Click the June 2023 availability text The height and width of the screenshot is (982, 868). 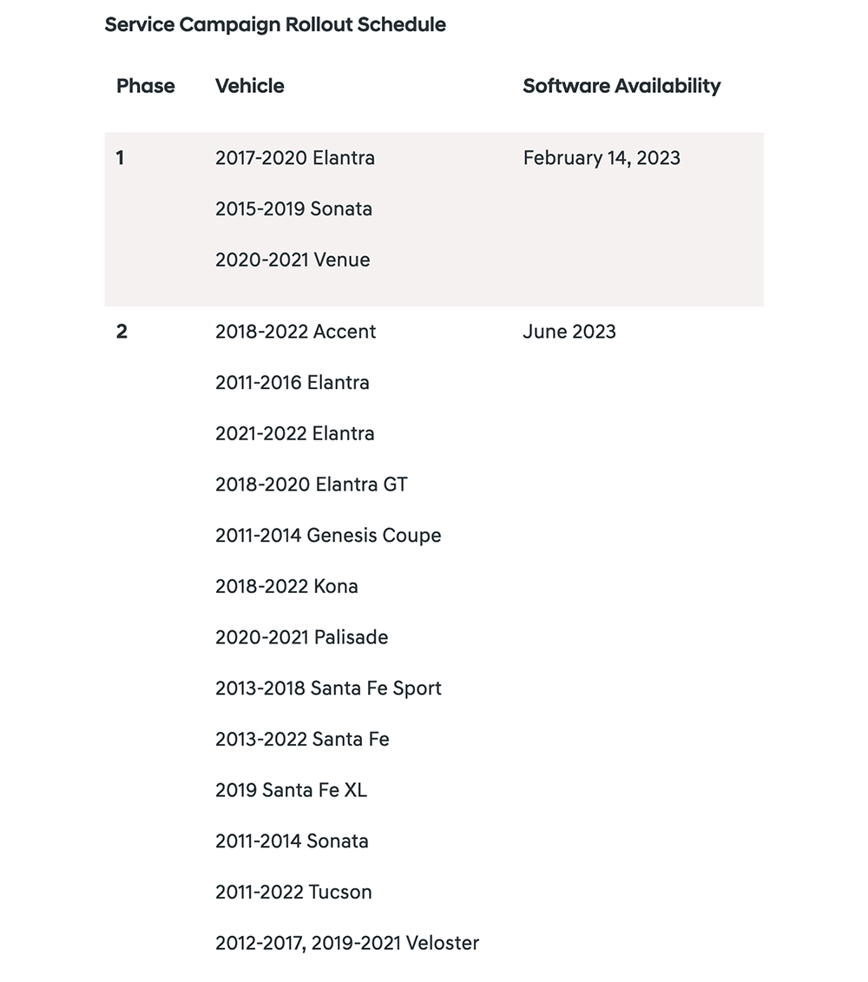pyautogui.click(x=569, y=332)
